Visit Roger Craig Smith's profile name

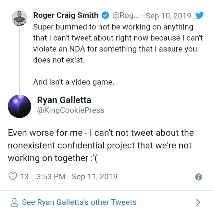coord(66,15)
